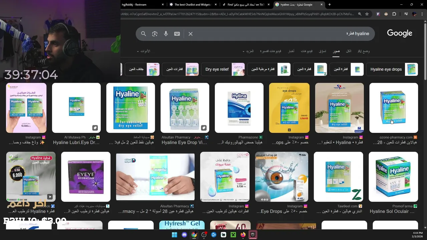The height and width of the screenshot is (240, 427).
Task: Open the zoom magnifier icon in address bar
Action: pos(360,14)
